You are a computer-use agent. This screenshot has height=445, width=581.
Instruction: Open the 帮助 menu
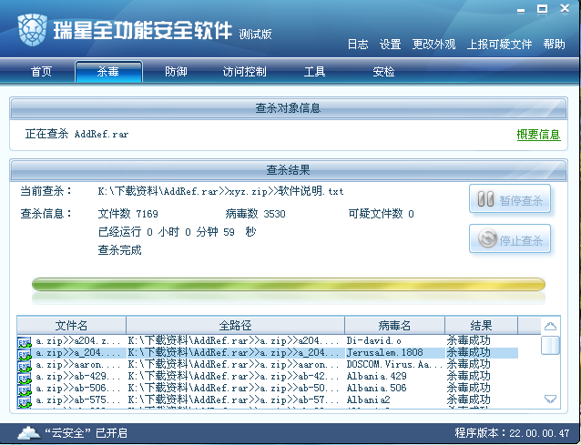[555, 45]
